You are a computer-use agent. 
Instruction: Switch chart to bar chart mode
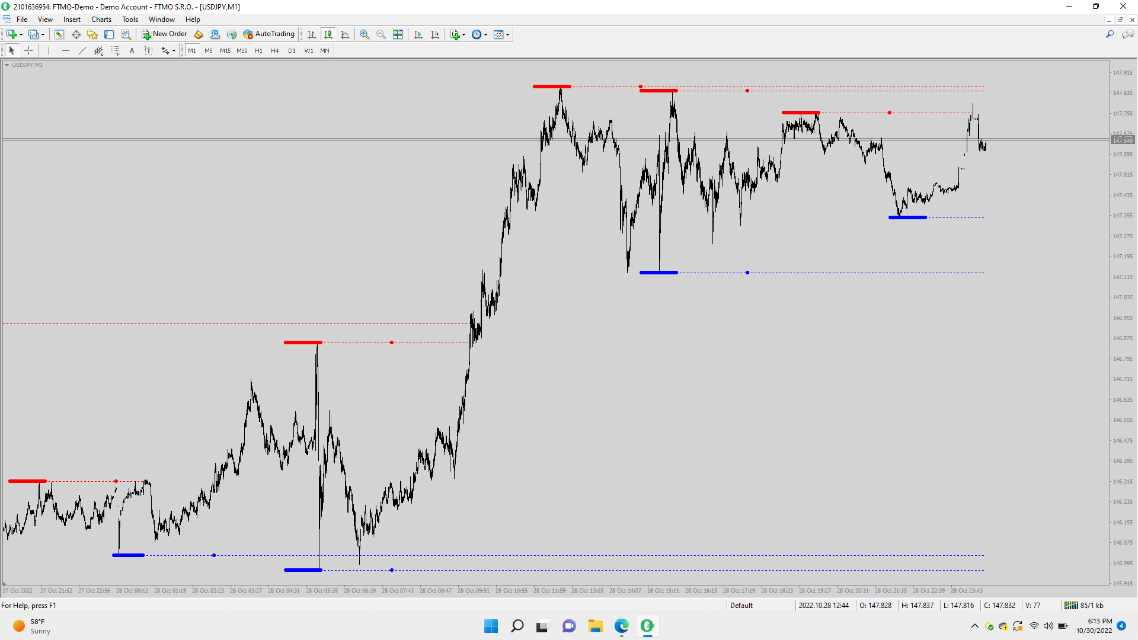tap(312, 34)
